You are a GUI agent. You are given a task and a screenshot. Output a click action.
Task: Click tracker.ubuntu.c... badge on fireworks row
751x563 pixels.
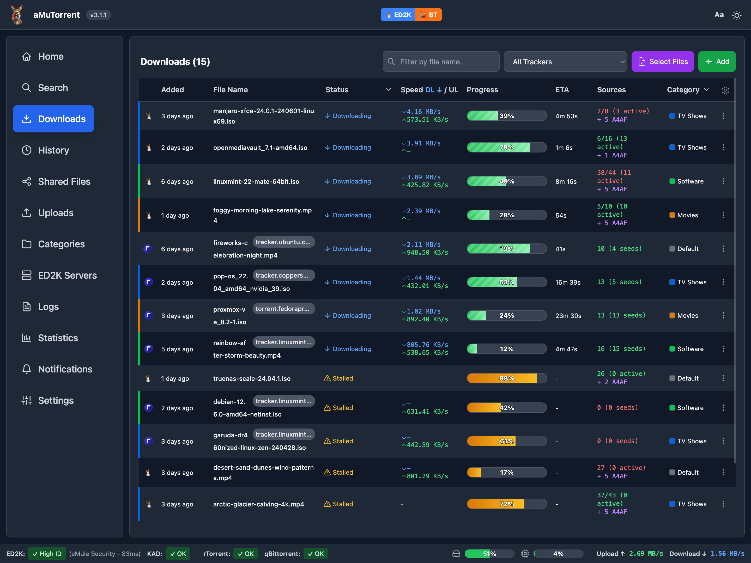point(283,242)
